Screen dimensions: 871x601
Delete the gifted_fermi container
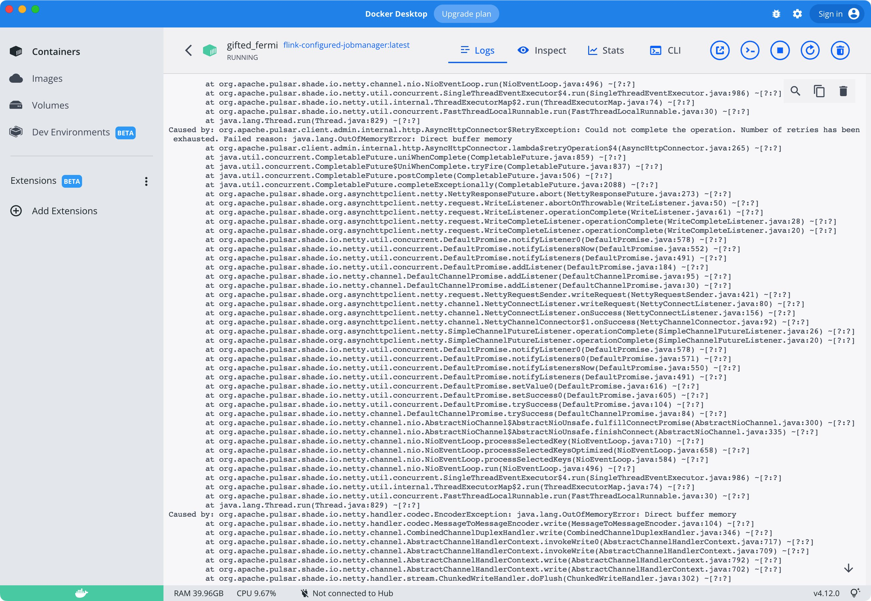[x=840, y=50]
